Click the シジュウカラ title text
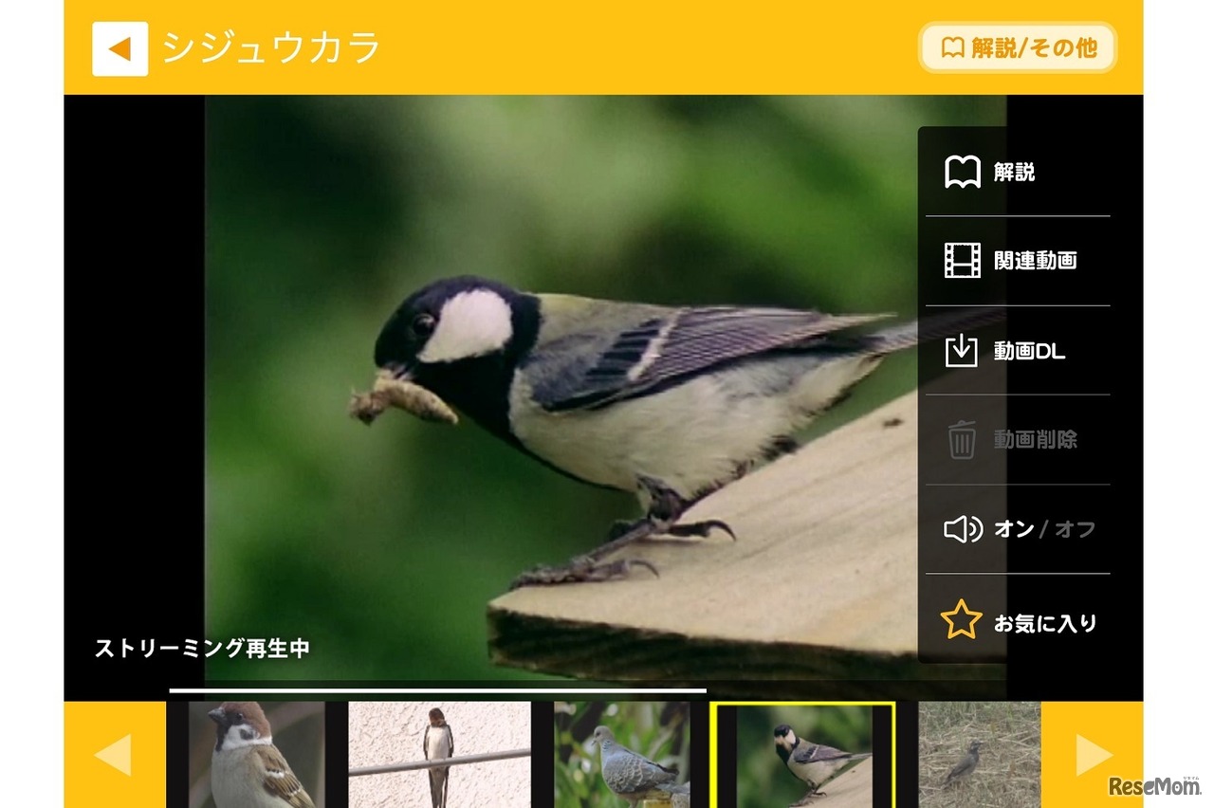The height and width of the screenshot is (808, 1214). point(270,48)
